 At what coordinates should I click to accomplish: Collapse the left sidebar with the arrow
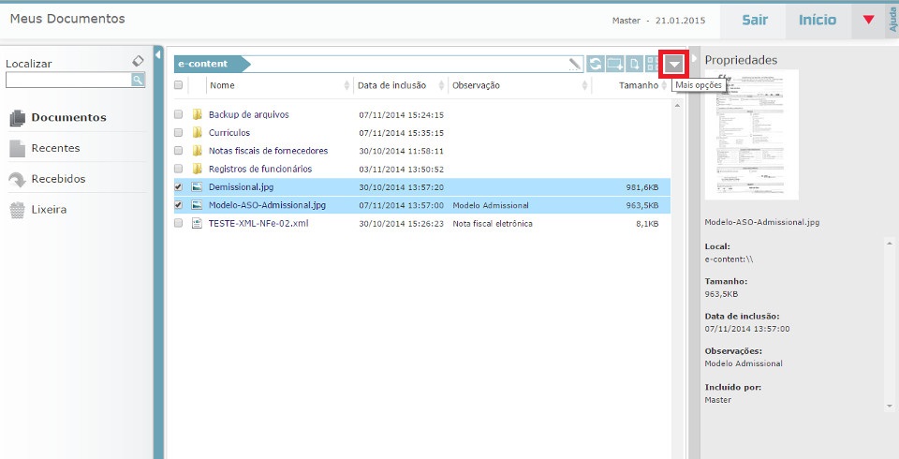pos(158,53)
